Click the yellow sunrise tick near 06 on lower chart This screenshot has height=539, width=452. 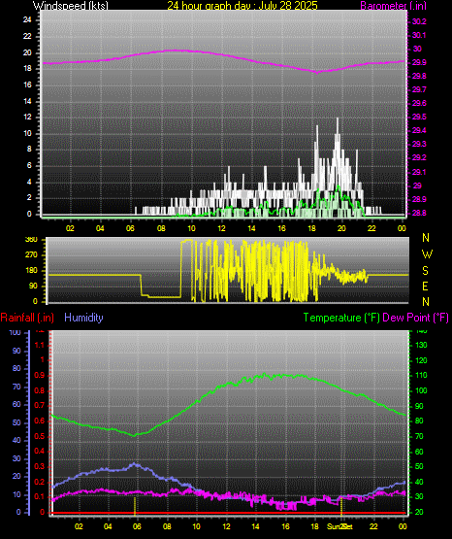(x=135, y=506)
